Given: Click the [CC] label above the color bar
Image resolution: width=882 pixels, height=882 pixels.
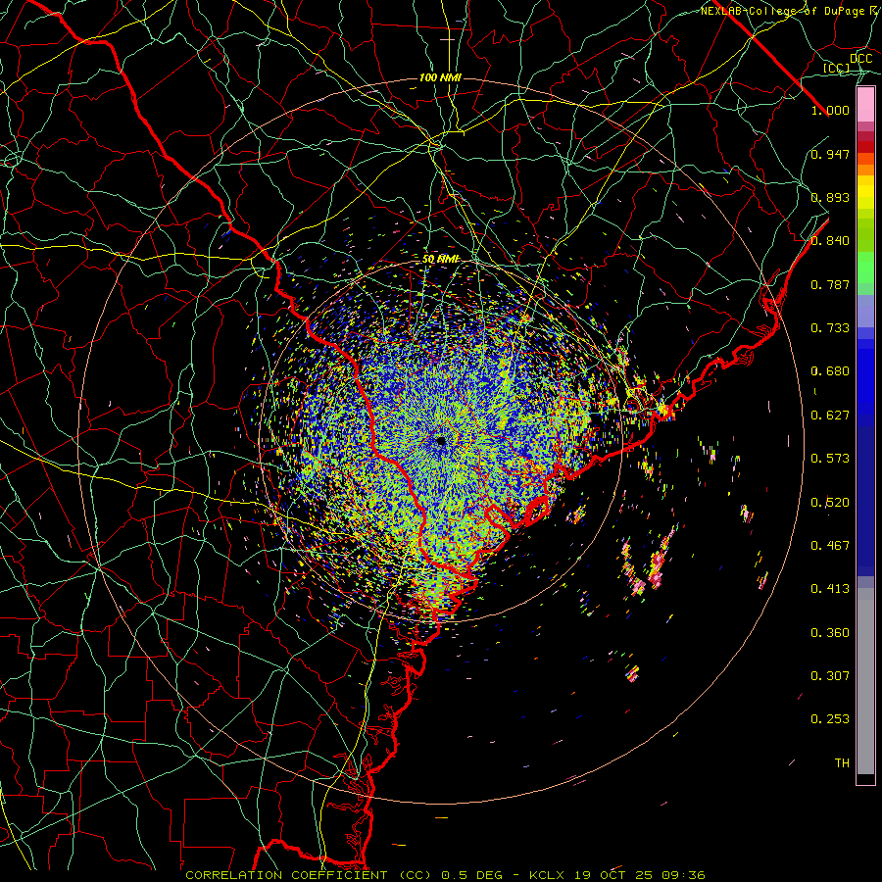Looking at the screenshot, I should 837,68.
